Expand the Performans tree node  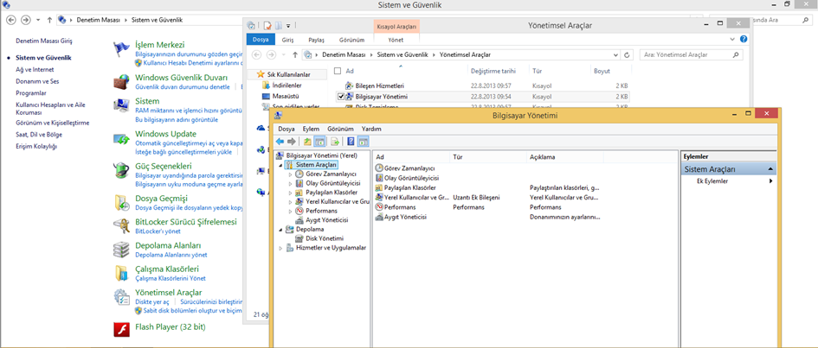point(291,212)
